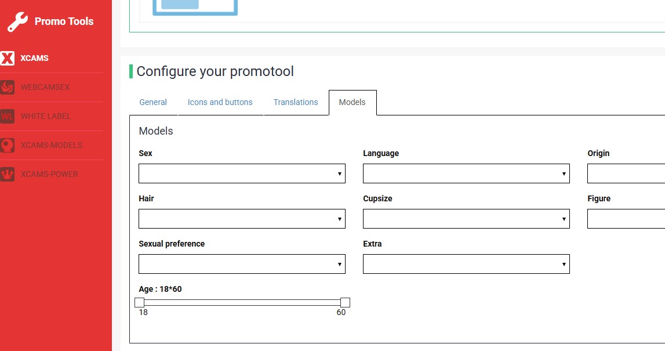Select the Models tab

tap(352, 102)
